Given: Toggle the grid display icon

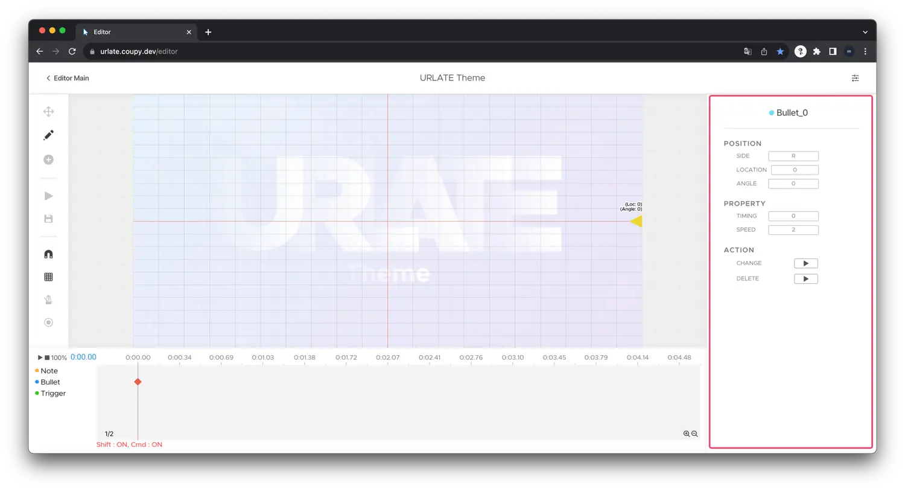Looking at the screenshot, I should [x=48, y=277].
